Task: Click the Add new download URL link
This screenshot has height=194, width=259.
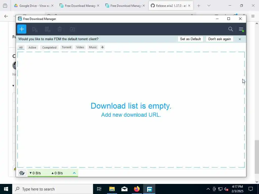Action: coord(131,115)
